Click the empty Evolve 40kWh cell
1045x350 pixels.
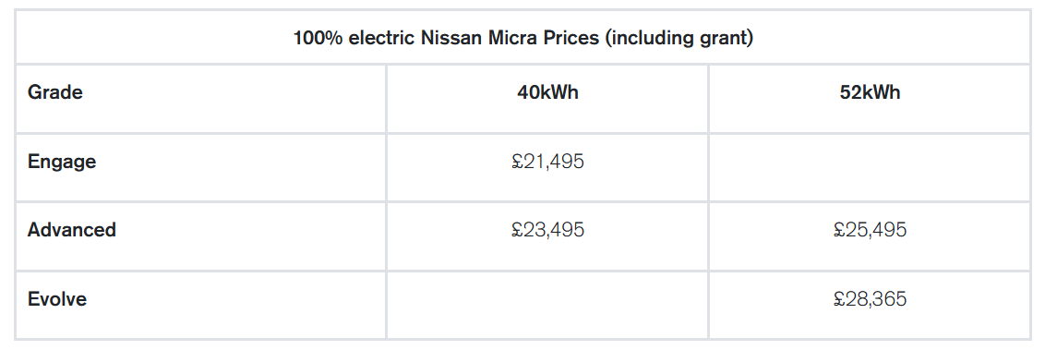547,304
